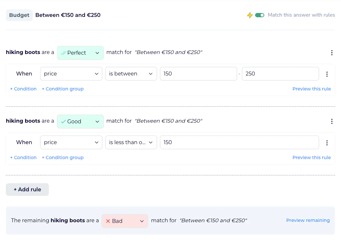Screen dimensions: 341x245
Task: Expand the 'is between' operator dropdown
Action: [131, 74]
